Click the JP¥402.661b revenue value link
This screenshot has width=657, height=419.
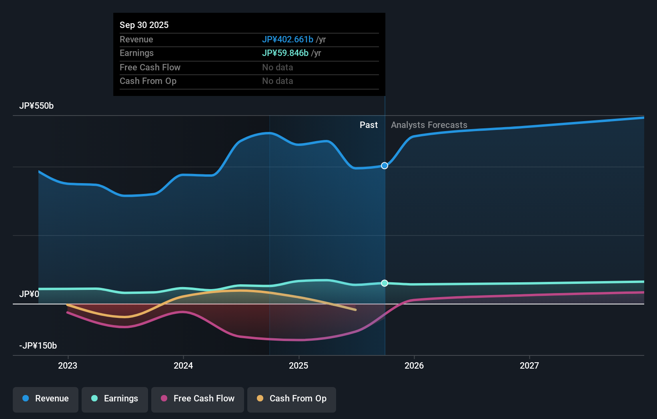click(x=288, y=39)
